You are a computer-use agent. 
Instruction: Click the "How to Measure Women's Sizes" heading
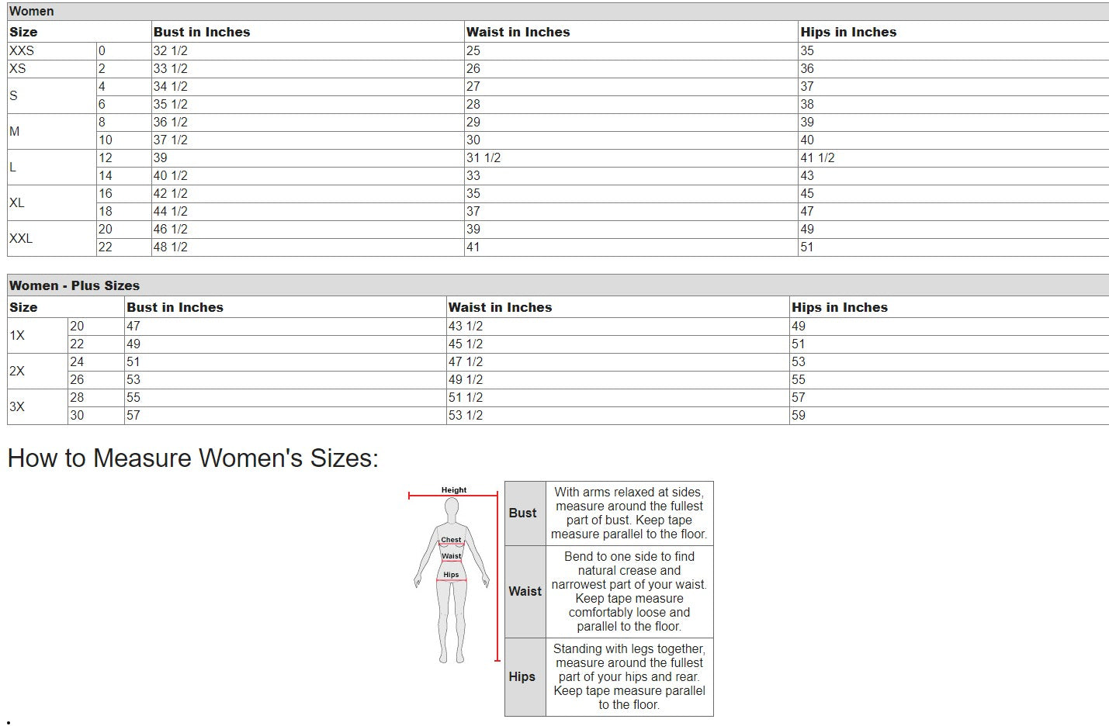pos(192,458)
